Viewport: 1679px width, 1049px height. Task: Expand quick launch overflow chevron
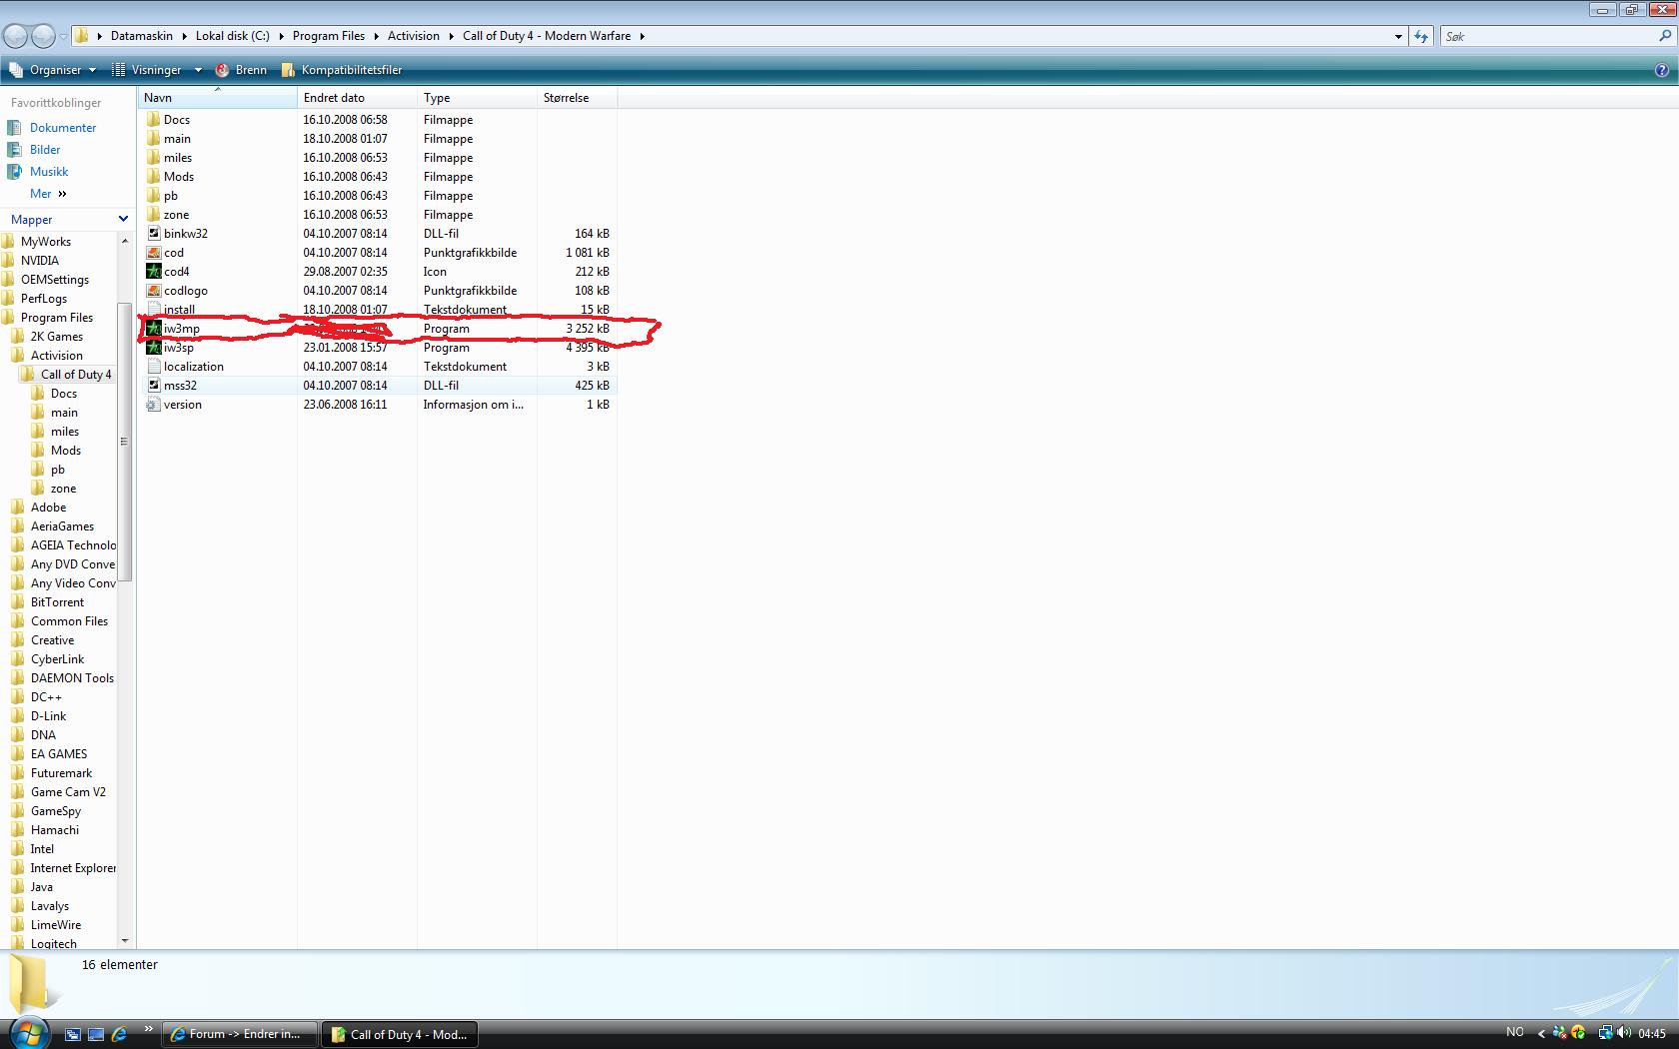coord(148,1028)
